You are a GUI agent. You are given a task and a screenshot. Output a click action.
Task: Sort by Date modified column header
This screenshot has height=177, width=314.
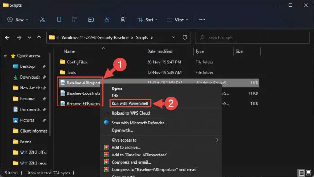pyautogui.click(x=160, y=51)
